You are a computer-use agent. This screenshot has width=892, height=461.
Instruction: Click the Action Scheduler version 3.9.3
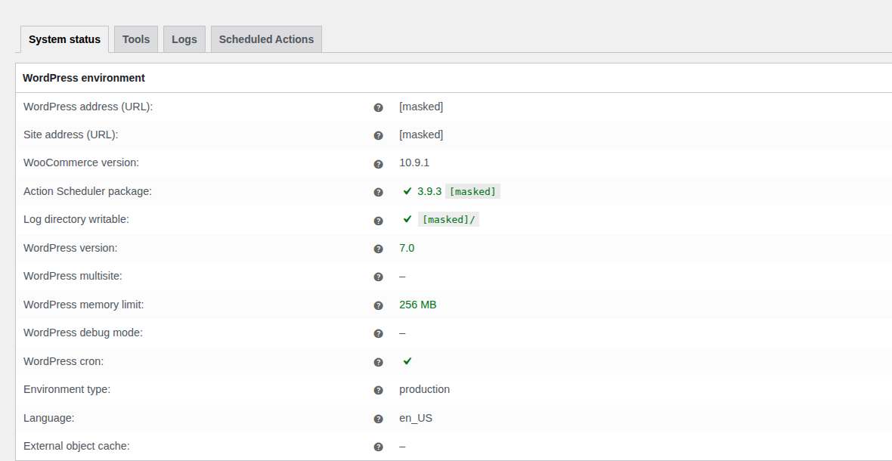click(x=429, y=191)
